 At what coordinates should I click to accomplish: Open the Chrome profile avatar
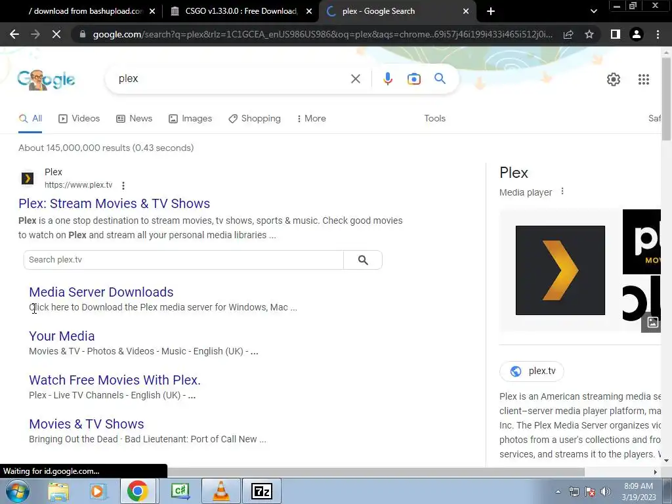point(637,34)
